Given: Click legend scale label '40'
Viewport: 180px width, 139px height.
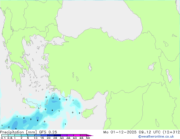Looking at the screenshot, I should point(75,138).
